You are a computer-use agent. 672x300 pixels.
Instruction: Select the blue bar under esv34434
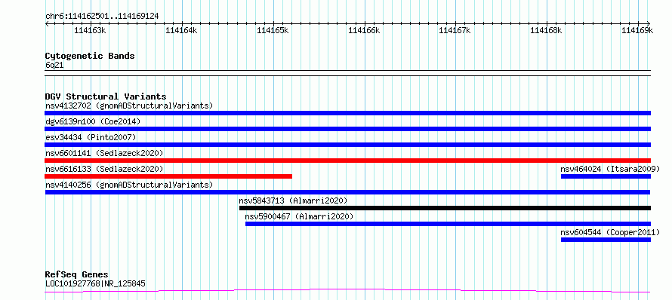tap(347, 145)
